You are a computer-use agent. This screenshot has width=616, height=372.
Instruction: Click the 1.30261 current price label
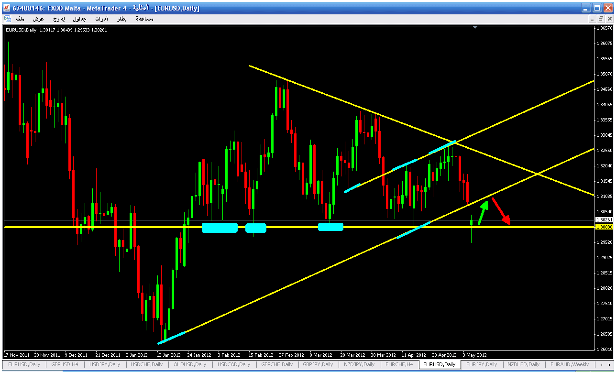(x=603, y=220)
